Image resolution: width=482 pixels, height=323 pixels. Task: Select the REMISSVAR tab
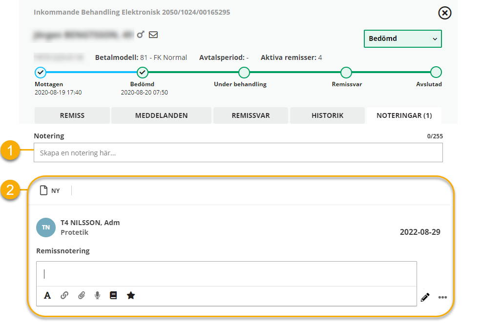251,115
